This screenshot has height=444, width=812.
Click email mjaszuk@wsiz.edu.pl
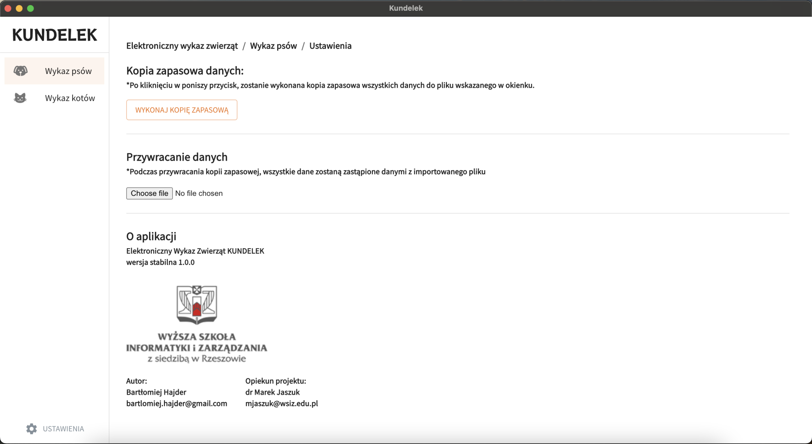[282, 404]
